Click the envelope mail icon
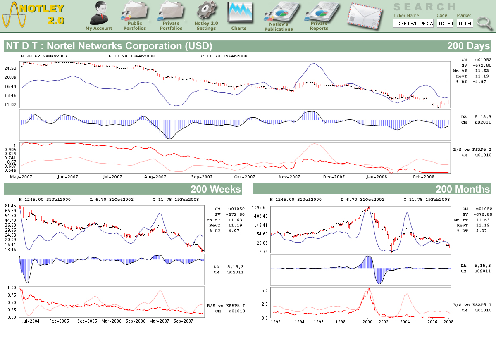This screenshot has height=347, width=496. (x=364, y=16)
